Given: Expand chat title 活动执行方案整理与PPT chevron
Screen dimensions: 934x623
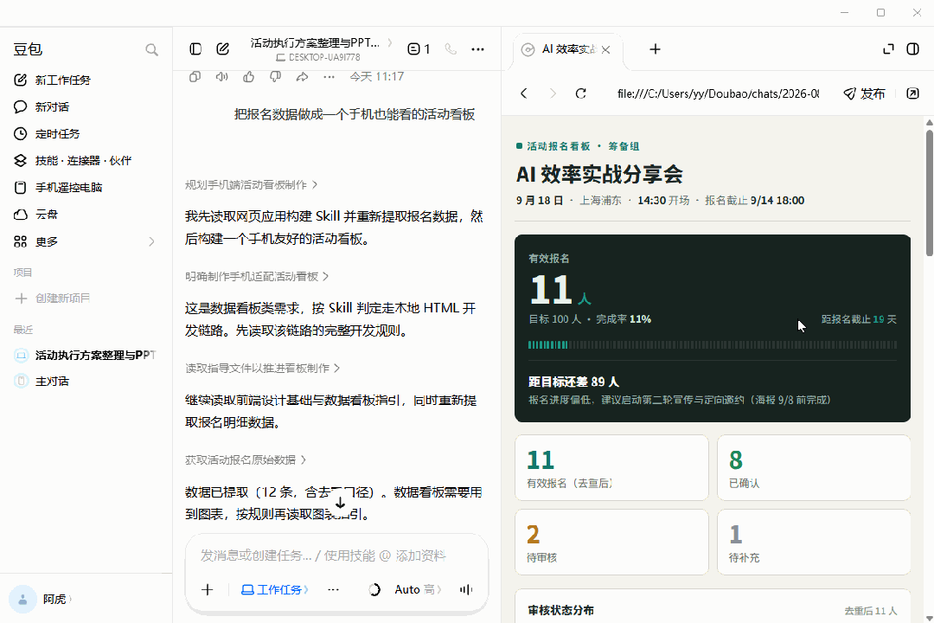Looking at the screenshot, I should [390, 42].
